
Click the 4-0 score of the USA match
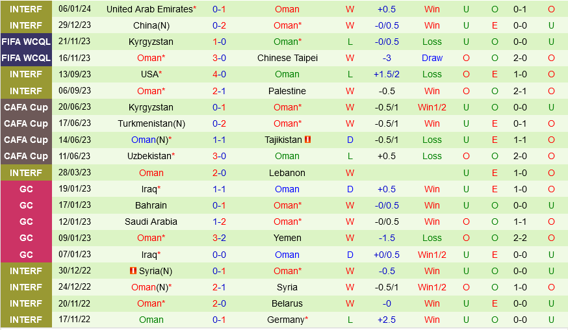[x=219, y=74]
